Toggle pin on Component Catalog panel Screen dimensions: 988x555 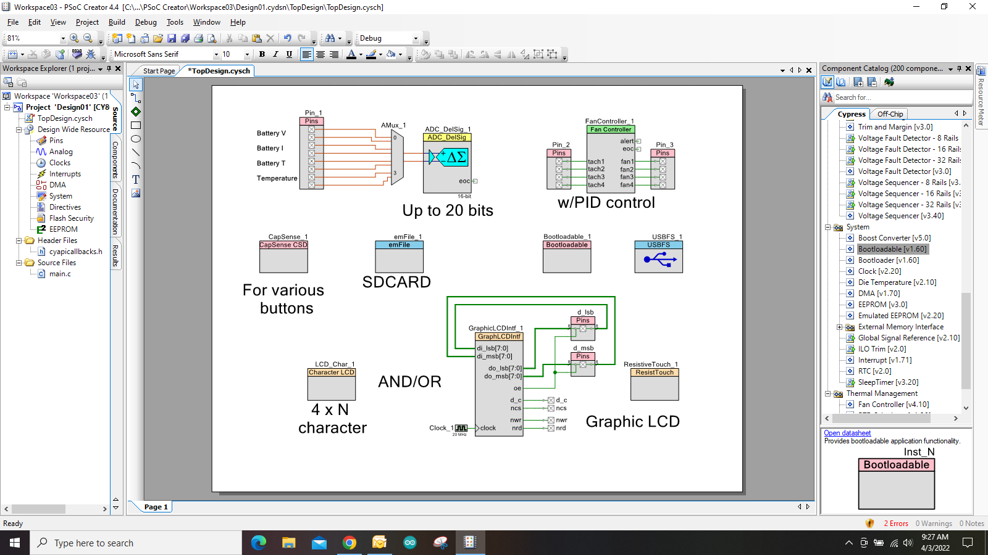[959, 68]
